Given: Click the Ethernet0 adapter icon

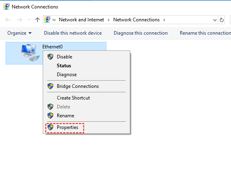Looking at the screenshot, I should [x=30, y=52].
